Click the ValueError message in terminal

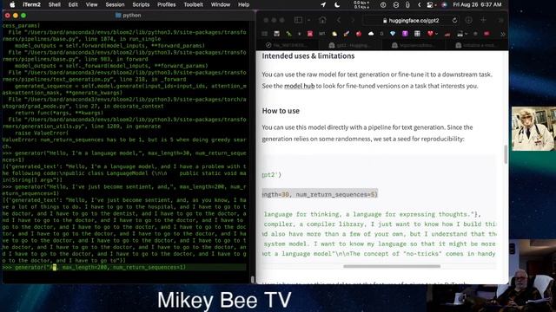(x=124, y=143)
